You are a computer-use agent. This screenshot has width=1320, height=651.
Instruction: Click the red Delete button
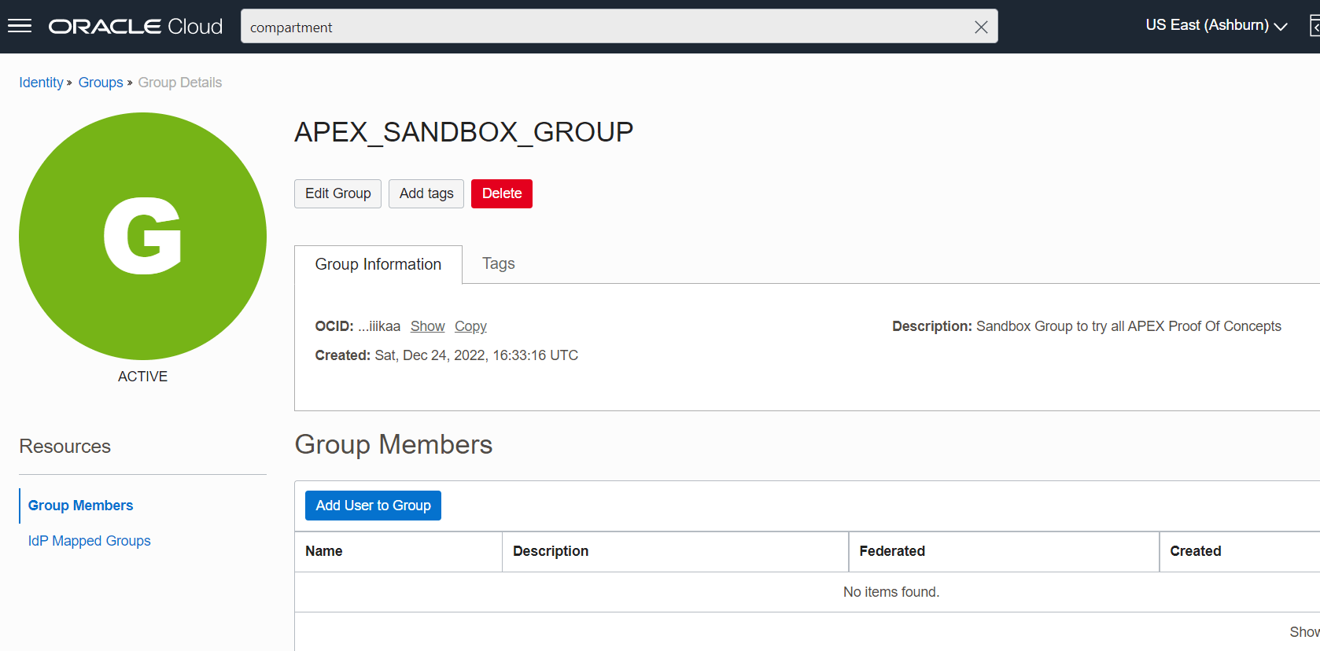502,193
